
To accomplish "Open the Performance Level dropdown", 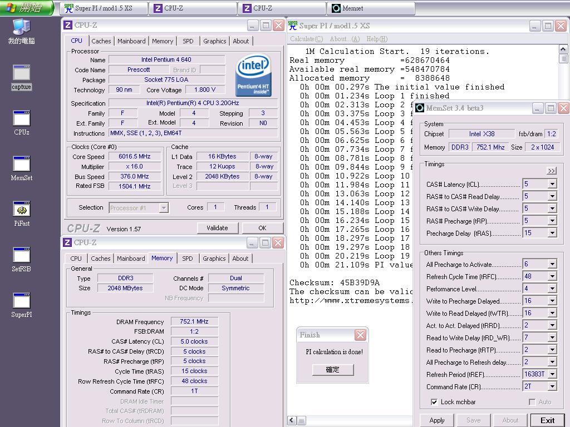I will (x=552, y=289).
